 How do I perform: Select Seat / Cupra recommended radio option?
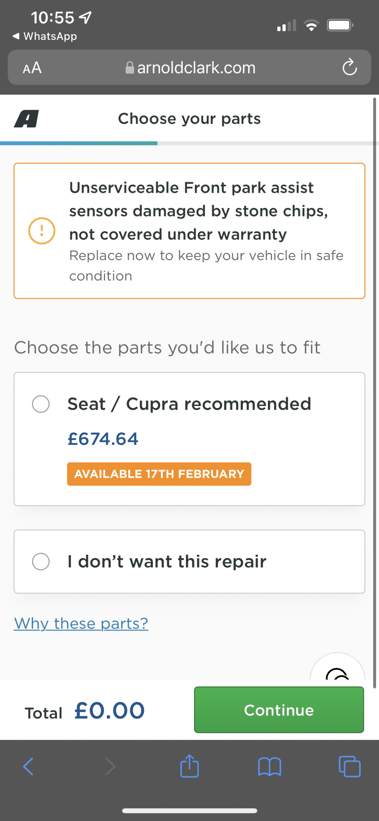tap(41, 404)
